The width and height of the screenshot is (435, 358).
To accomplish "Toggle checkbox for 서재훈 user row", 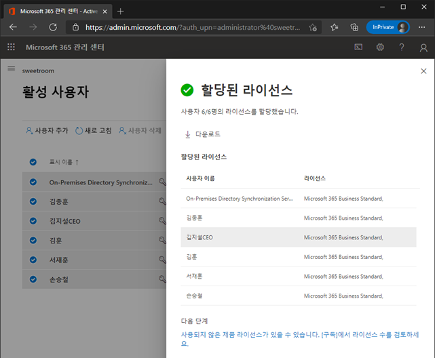I will [x=33, y=260].
